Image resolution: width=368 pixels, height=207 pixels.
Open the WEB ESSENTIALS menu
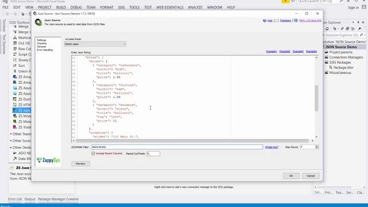pyautogui.click(x=170, y=7)
